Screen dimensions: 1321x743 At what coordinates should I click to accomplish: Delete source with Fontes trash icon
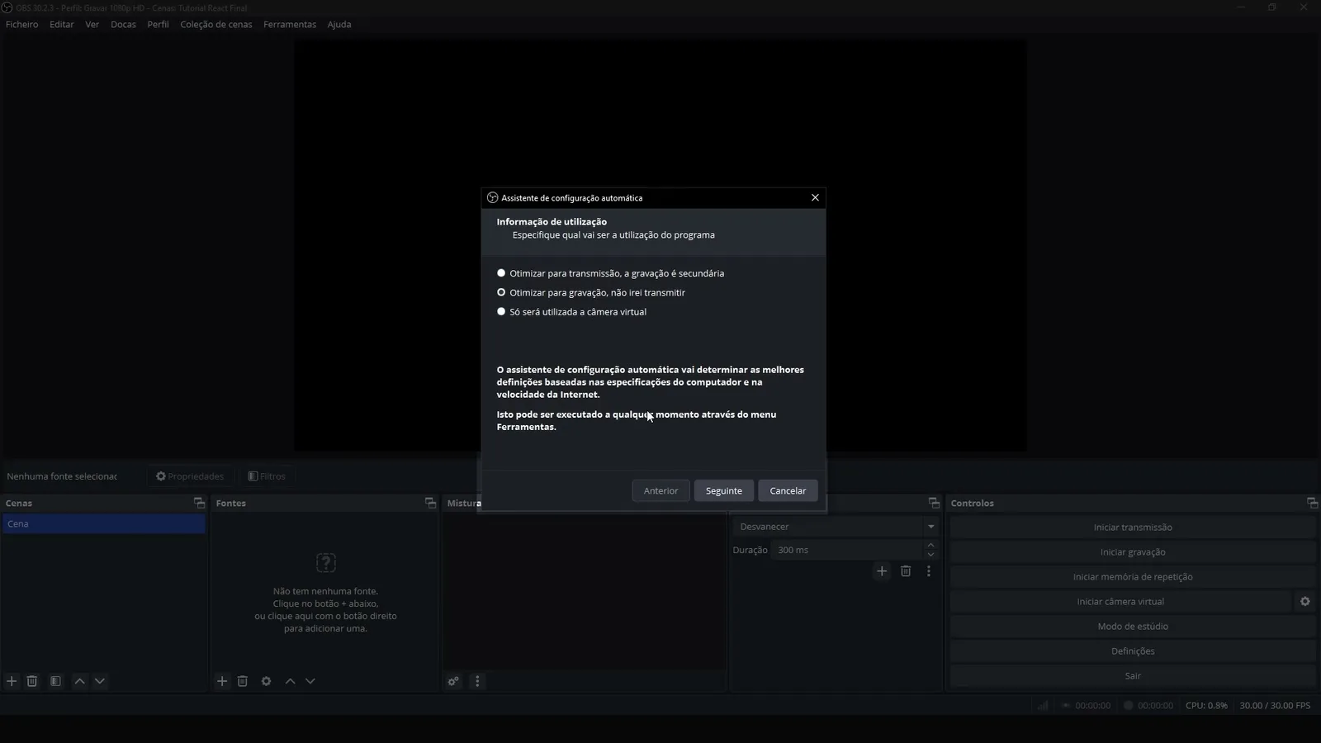(x=243, y=681)
